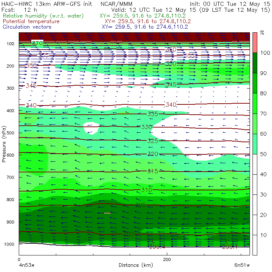Select the '340' contour label beside the left axis
This screenshot has width=272, height=272.
pyautogui.click(x=31, y=105)
